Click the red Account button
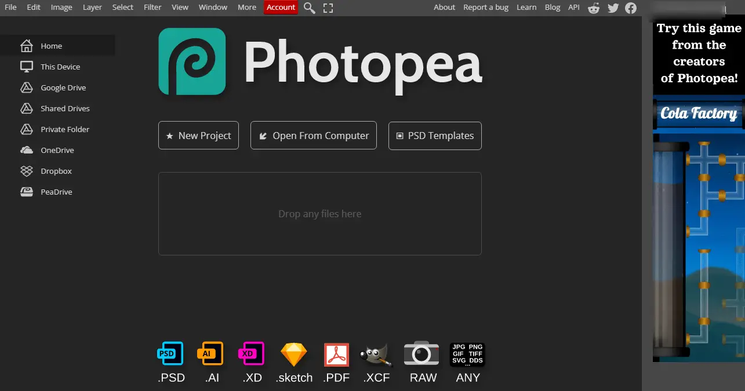Viewport: 745px width, 391px height. [x=281, y=8]
